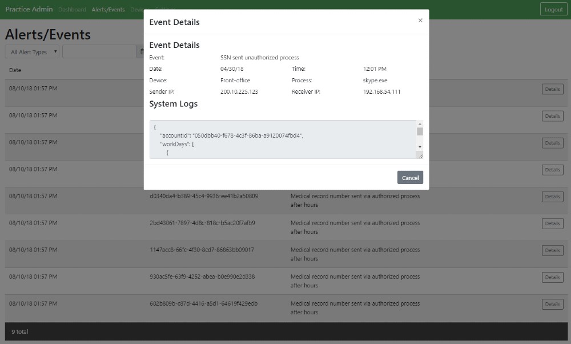
Task: Click inside the date filter text input
Action: 100,51
